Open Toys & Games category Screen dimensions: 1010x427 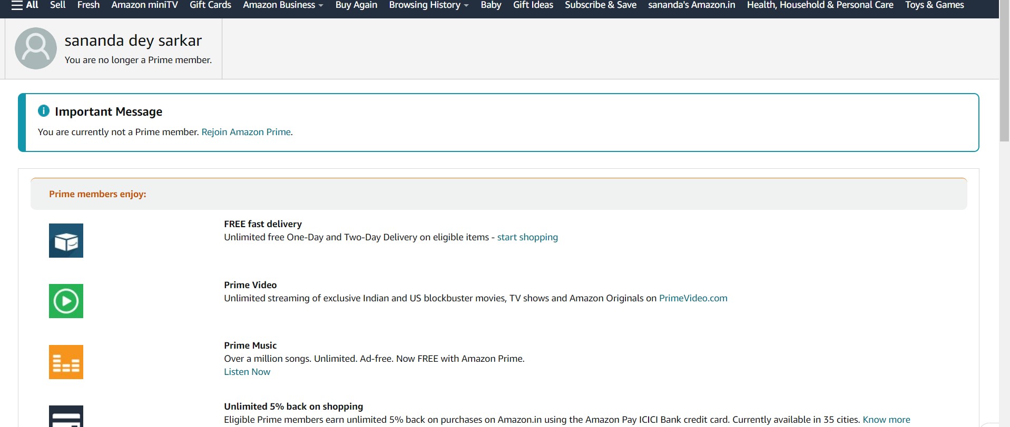point(934,5)
